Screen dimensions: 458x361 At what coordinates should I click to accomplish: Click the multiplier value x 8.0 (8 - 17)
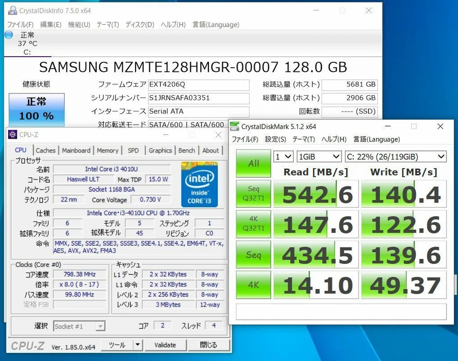click(x=80, y=284)
